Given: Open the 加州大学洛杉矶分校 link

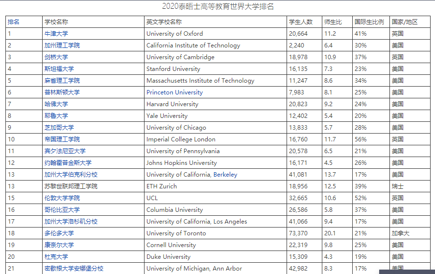Looking at the screenshot, I should [71, 222].
